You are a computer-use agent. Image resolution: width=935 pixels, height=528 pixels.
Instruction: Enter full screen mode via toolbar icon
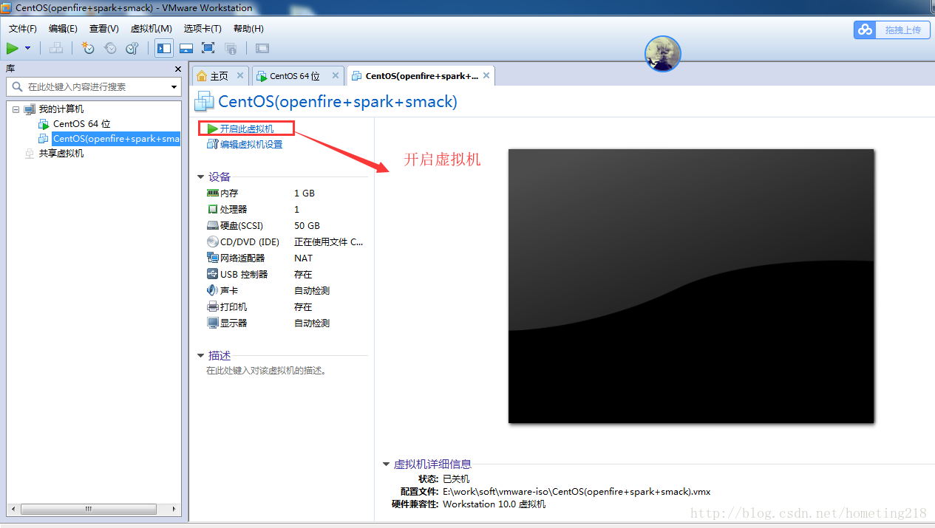coord(208,48)
